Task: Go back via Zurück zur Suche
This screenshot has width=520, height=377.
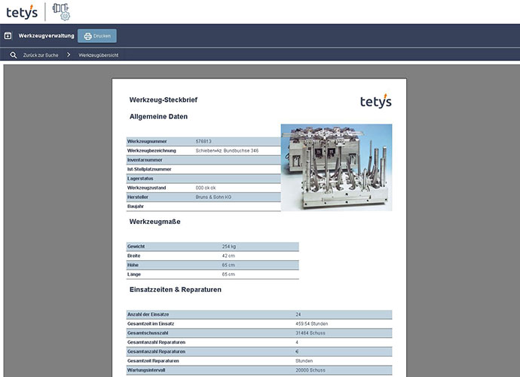Action: click(x=41, y=55)
